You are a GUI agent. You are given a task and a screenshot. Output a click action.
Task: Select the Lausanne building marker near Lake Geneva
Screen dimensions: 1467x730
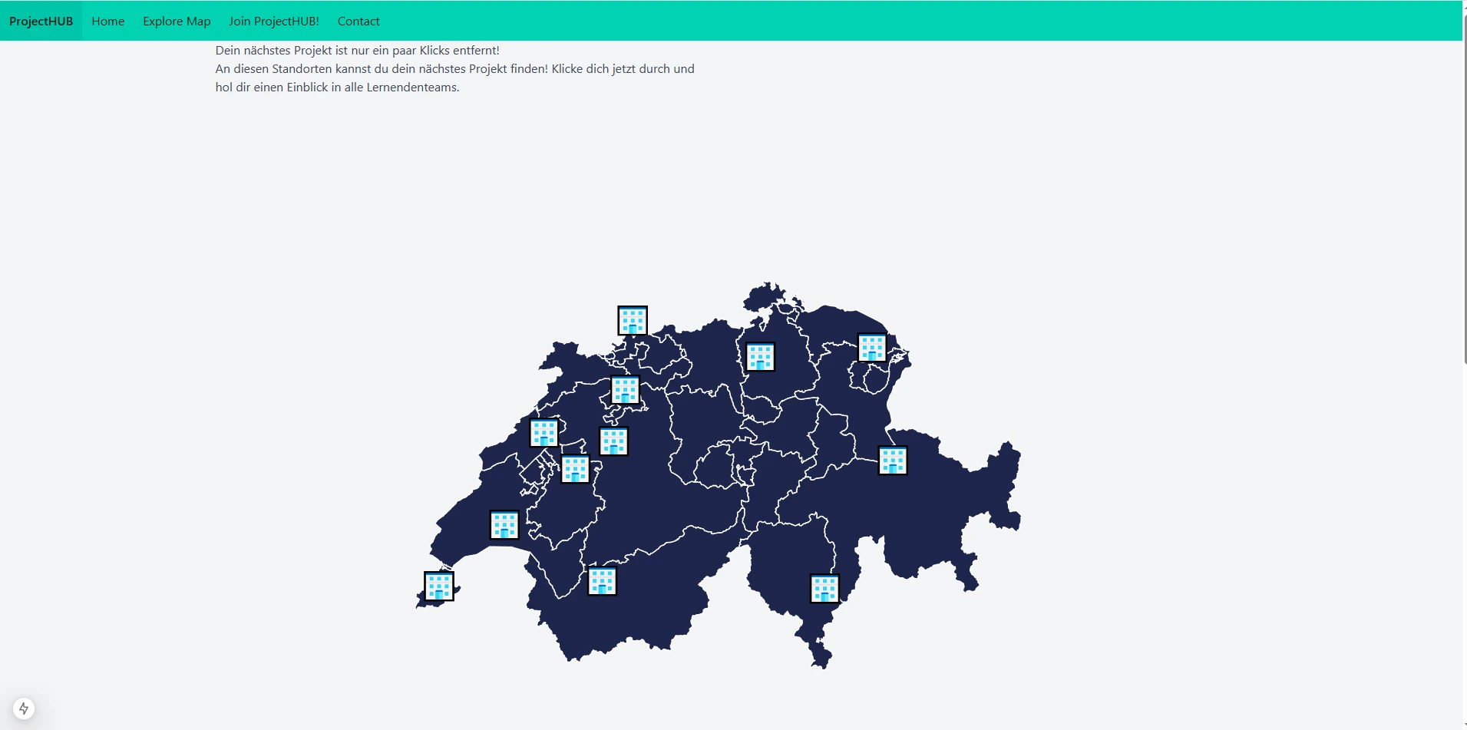click(504, 525)
